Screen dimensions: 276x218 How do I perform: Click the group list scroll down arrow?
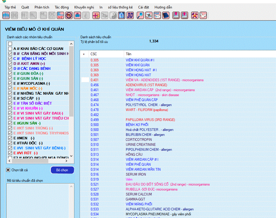[71, 157]
